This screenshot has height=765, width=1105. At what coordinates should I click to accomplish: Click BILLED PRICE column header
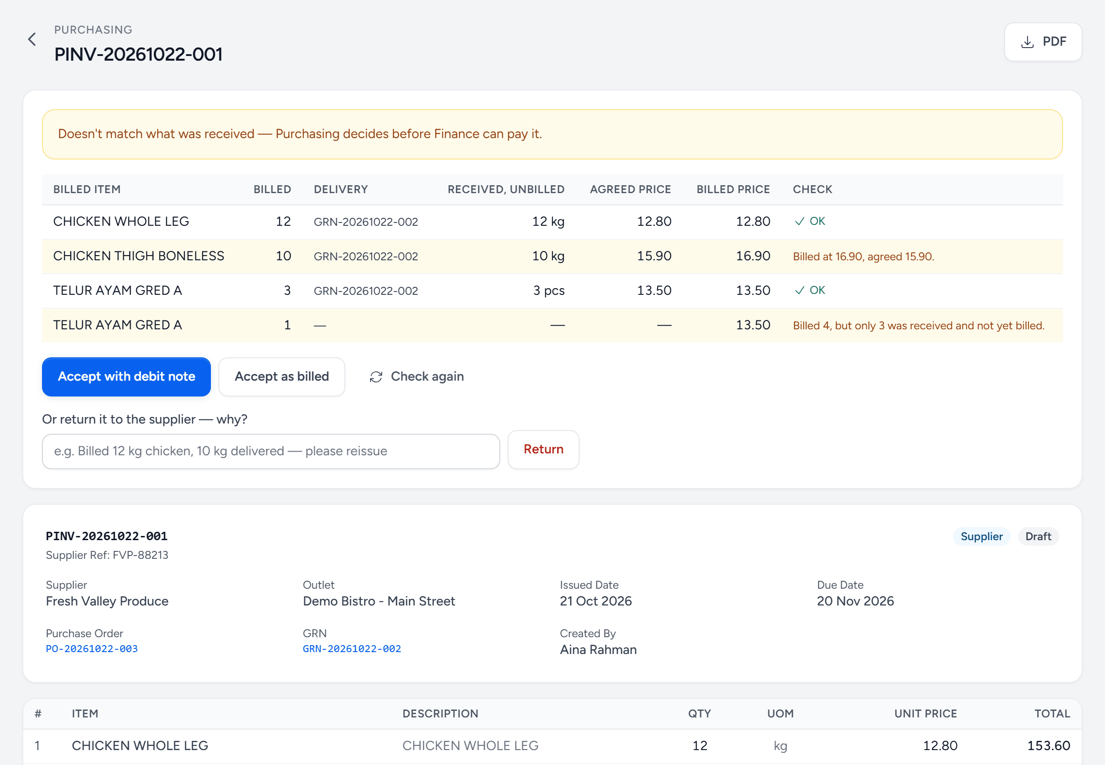(x=733, y=189)
